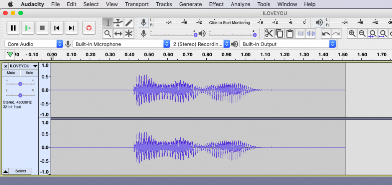
Task: Open the Select menu
Action: pos(91,4)
